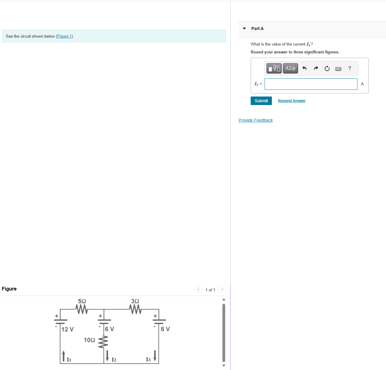Viewport: 386px width, 370px height.
Task: Submit the answer
Action: pos(261,101)
